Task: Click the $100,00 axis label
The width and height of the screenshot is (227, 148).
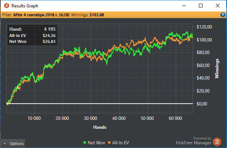Action: click(204, 40)
